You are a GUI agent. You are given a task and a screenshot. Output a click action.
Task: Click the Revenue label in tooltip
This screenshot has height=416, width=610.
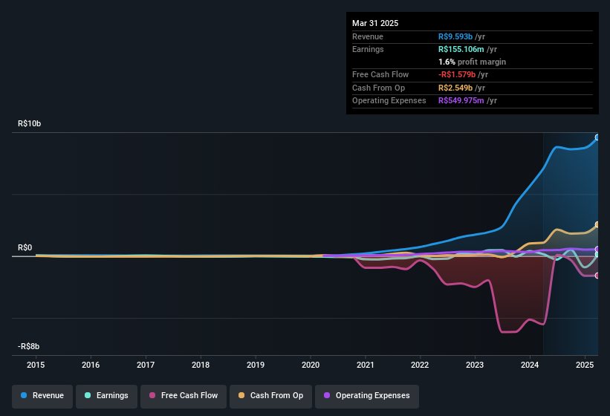tap(368, 36)
